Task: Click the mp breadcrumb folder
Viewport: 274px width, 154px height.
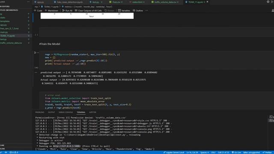Action: [x=36, y=7]
